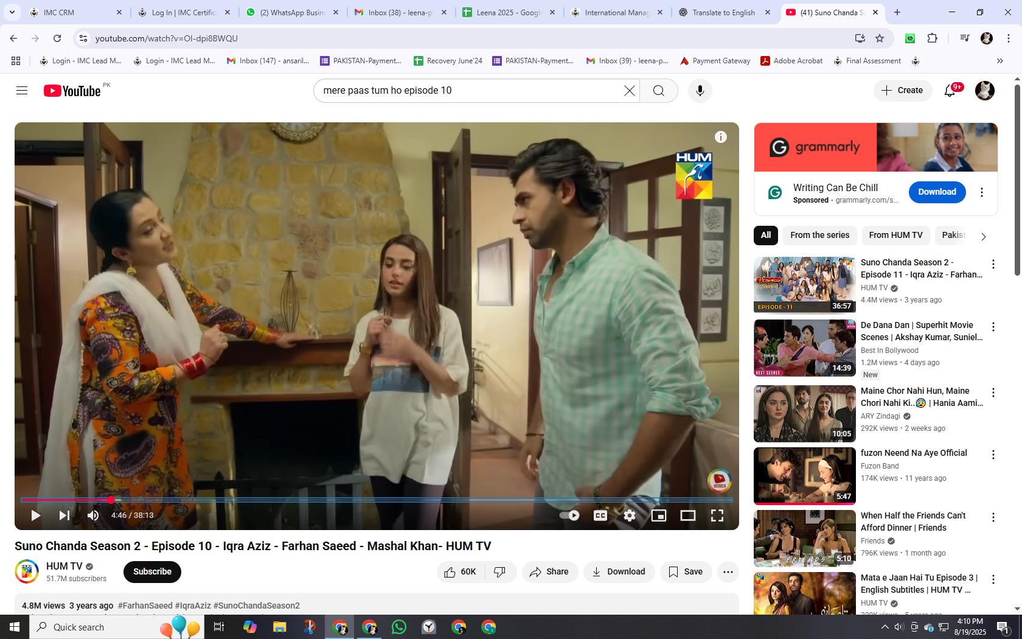Open options for Mata e Jaan video
The height and width of the screenshot is (639, 1022).
(x=993, y=579)
